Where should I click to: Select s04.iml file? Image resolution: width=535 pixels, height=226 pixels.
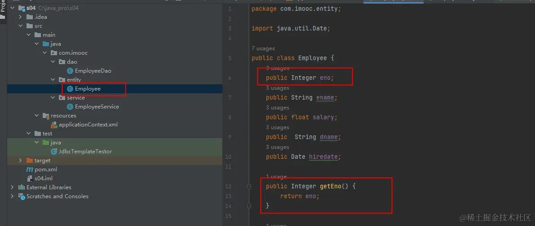click(x=44, y=178)
